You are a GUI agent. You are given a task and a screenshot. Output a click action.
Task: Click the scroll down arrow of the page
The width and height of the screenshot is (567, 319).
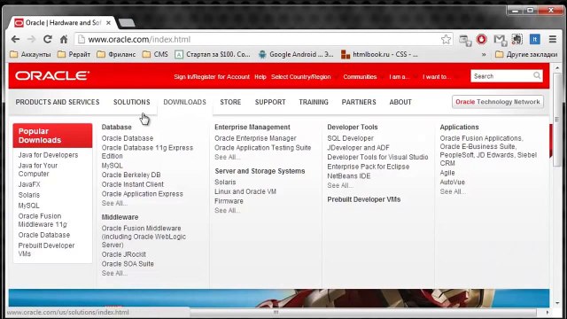557,303
